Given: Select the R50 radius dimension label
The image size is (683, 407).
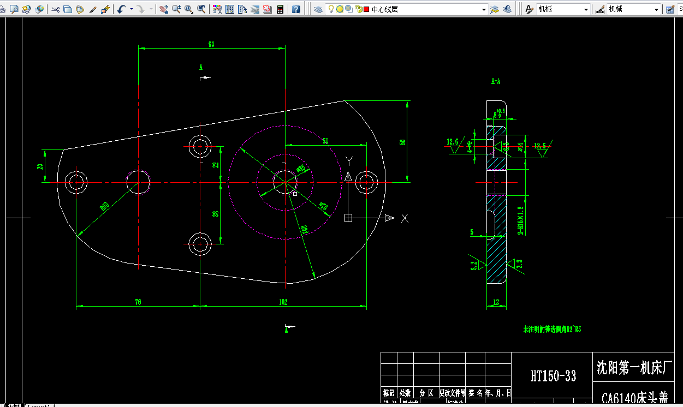Looking at the screenshot, I should 104,206.
